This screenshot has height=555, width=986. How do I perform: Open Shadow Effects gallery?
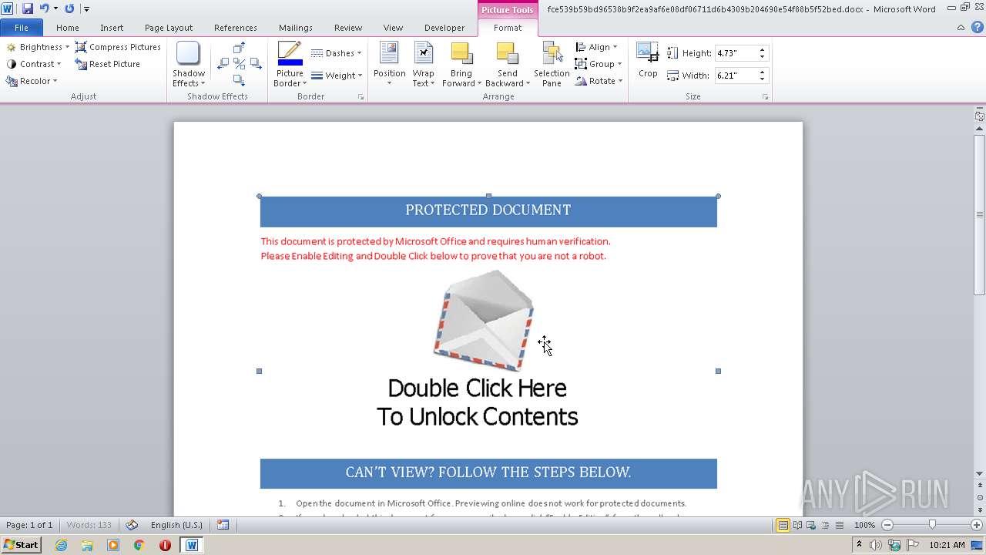189,65
